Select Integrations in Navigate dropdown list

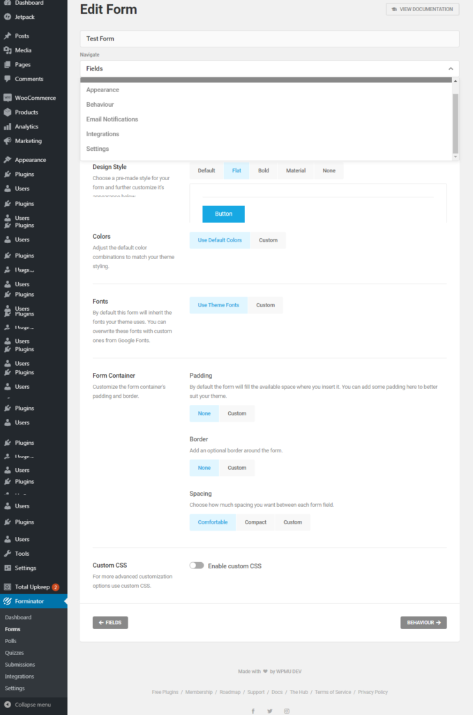tap(266, 134)
